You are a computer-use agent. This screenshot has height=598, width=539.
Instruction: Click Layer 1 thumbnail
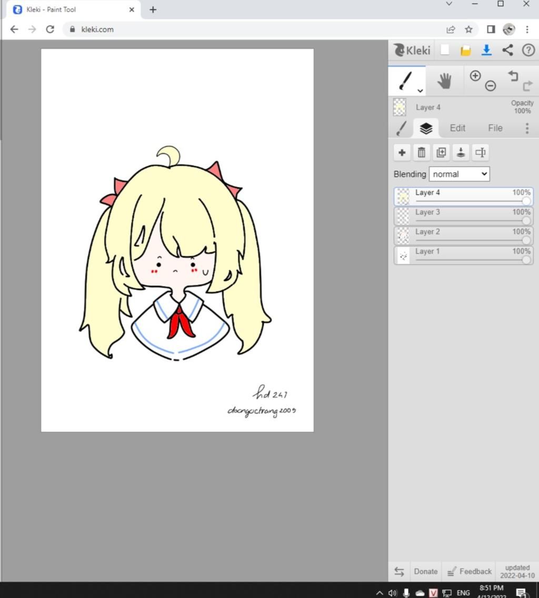click(x=403, y=255)
